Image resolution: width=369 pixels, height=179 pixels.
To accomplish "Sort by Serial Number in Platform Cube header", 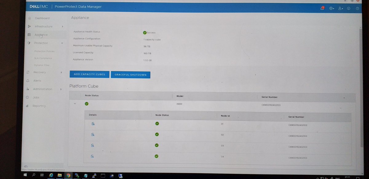I will tap(269, 97).
